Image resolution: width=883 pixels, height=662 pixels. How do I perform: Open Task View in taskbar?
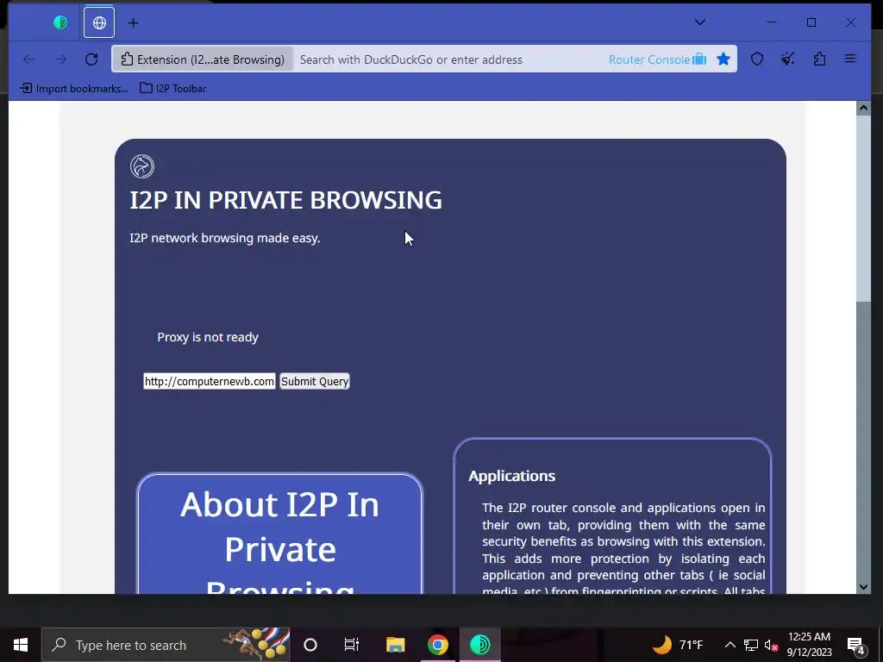click(x=352, y=645)
